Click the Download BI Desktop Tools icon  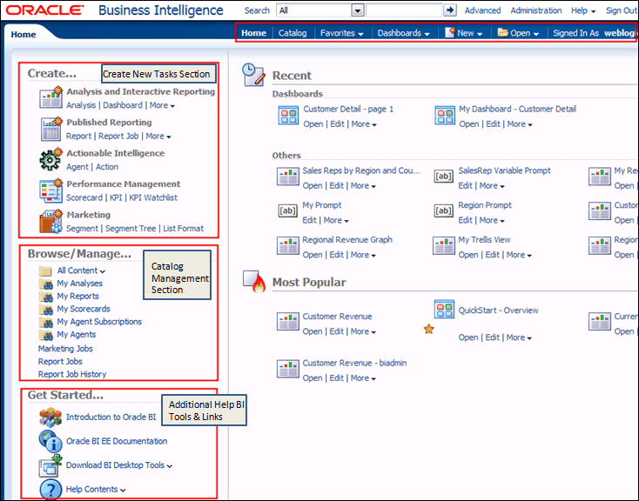pyautogui.click(x=50, y=465)
